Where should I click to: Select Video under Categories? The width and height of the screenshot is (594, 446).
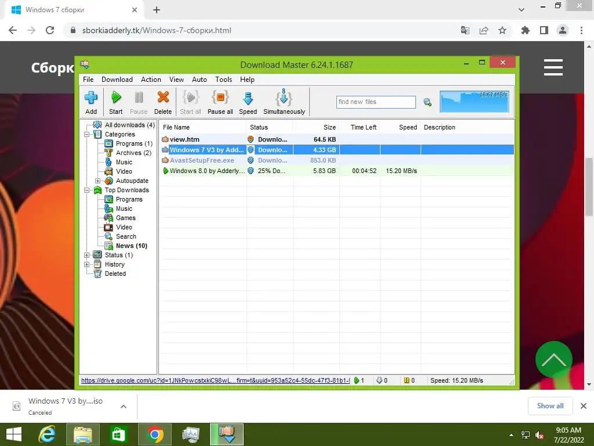(x=124, y=171)
